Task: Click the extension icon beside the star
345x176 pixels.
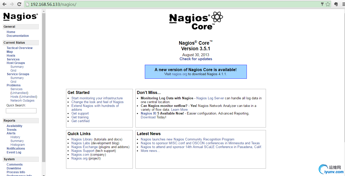Action: [336, 4]
